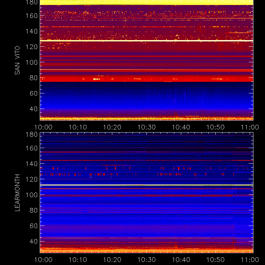
Task: Pick the 10:40 time label below San Vito plot
Action: click(x=181, y=127)
